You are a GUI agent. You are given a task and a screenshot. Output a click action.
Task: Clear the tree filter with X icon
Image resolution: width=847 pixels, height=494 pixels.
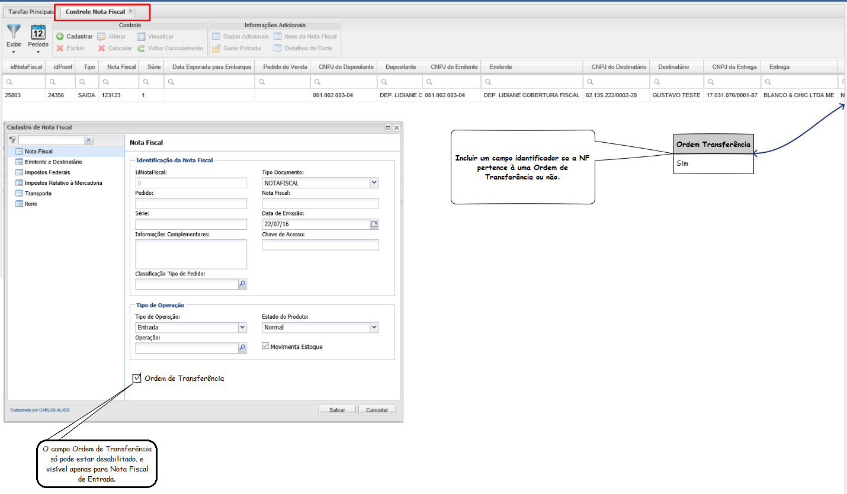[89, 140]
